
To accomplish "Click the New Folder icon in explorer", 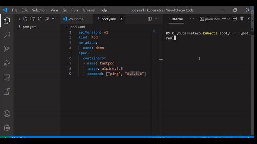I will click(33, 19).
